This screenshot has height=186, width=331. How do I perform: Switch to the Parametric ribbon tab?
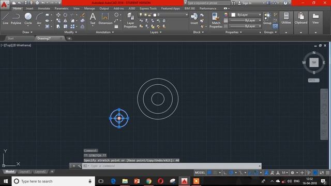[x=62, y=8]
